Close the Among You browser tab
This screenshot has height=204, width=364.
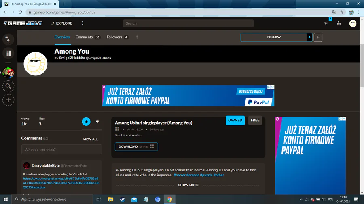(55, 4)
